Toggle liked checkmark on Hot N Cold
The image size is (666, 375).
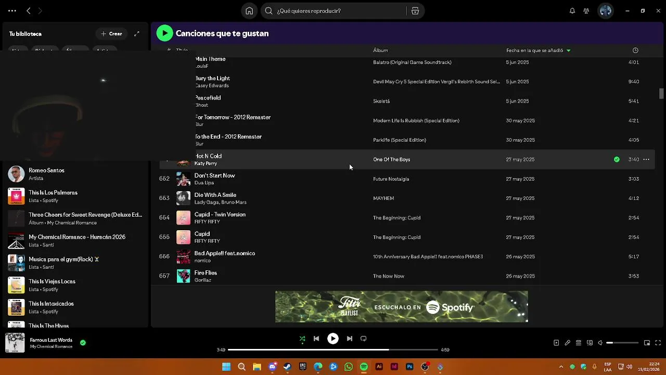tap(617, 159)
